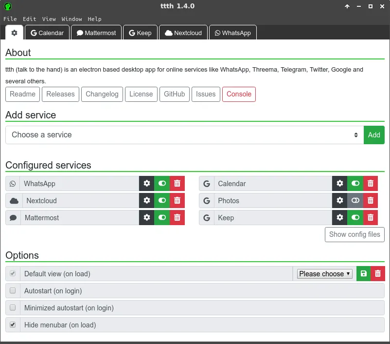Click the "Options" heading
The height and width of the screenshot is (344, 390).
pos(22,255)
